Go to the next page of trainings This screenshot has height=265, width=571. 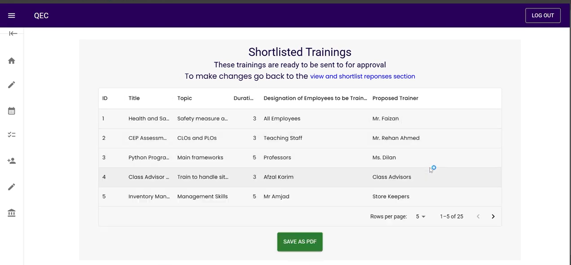[493, 217]
